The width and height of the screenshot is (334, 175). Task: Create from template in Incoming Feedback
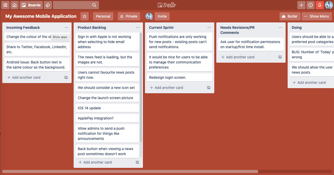coord(66,77)
